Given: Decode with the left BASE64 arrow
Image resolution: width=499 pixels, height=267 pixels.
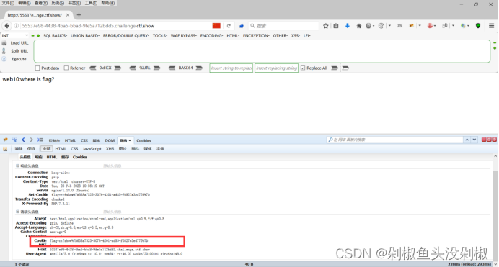Looking at the screenshot, I should (x=172, y=68).
